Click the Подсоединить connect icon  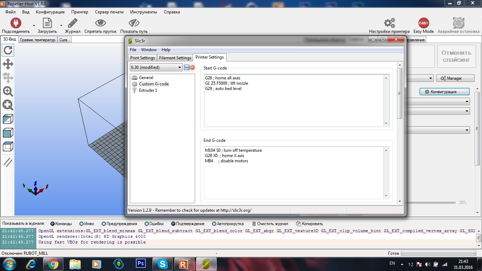pyautogui.click(x=16, y=23)
